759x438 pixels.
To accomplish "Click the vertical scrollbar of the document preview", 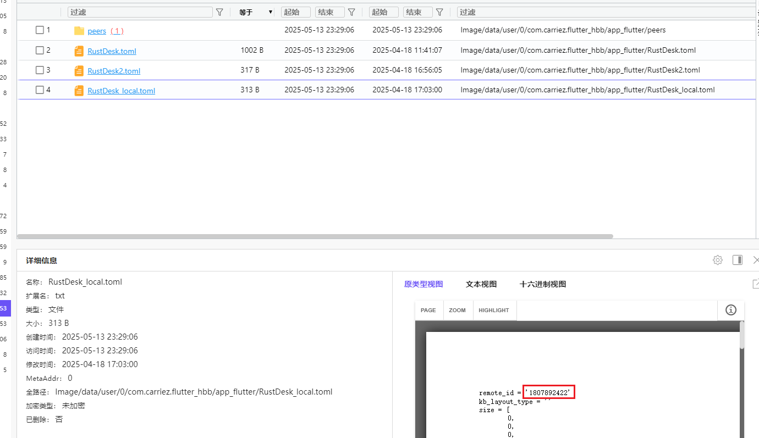I will point(742,335).
